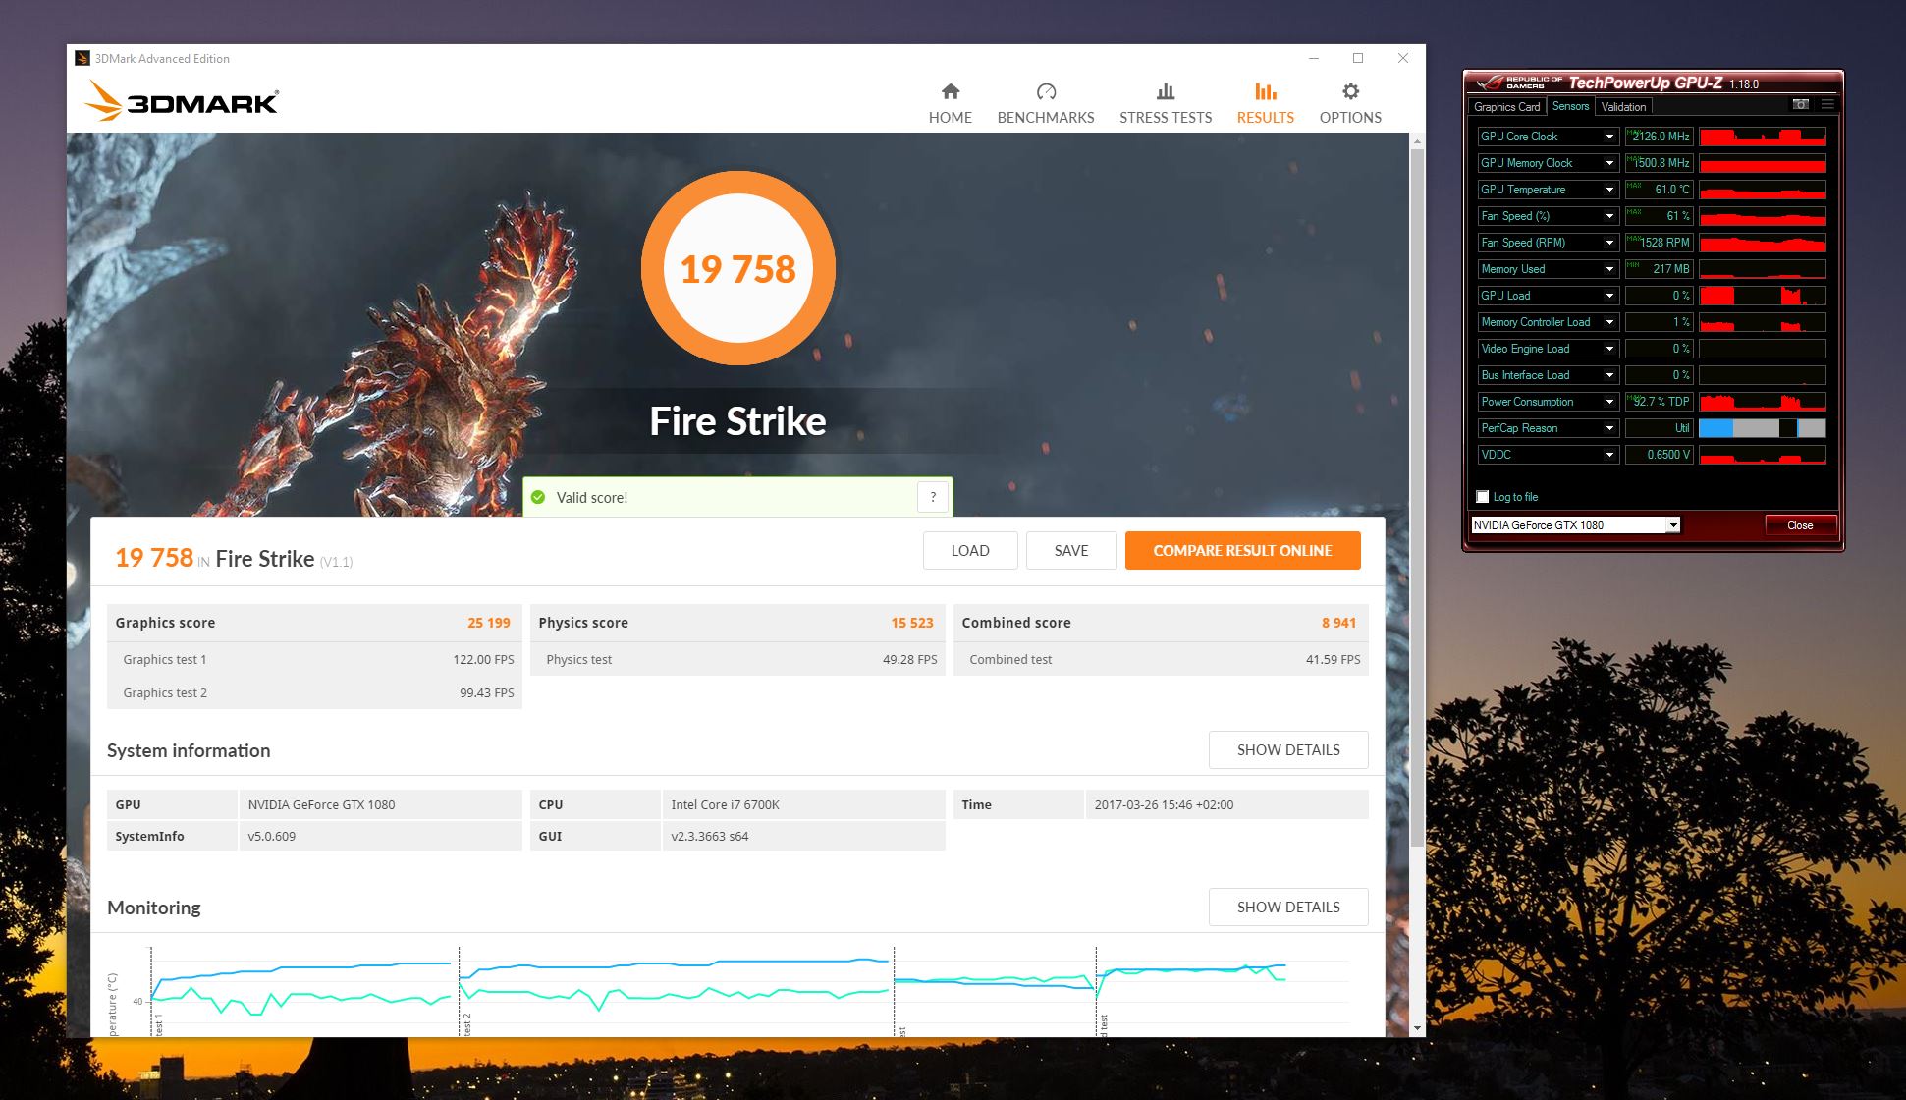Click the GPU-Z screenshot camera icon
The image size is (1906, 1100).
[x=1800, y=104]
